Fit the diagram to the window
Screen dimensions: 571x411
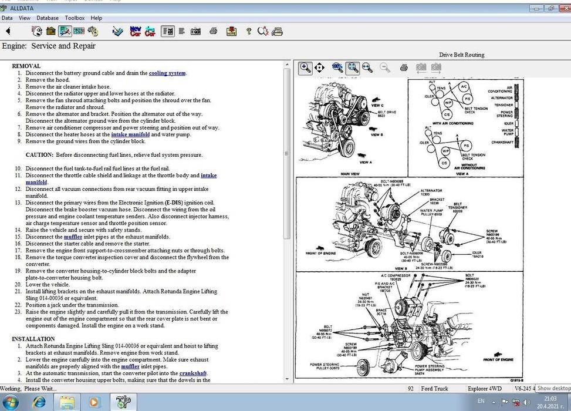click(353, 68)
